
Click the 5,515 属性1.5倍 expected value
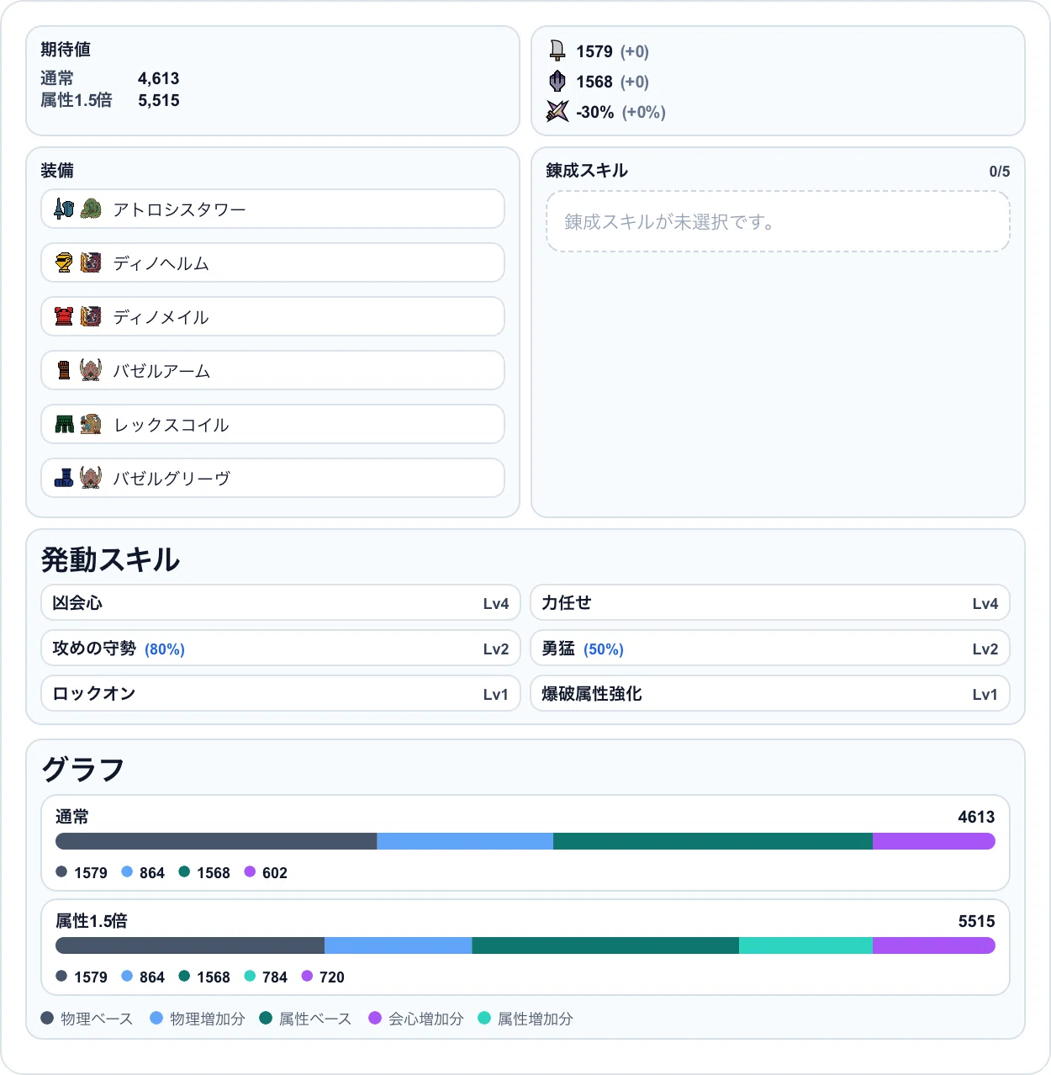coord(159,100)
